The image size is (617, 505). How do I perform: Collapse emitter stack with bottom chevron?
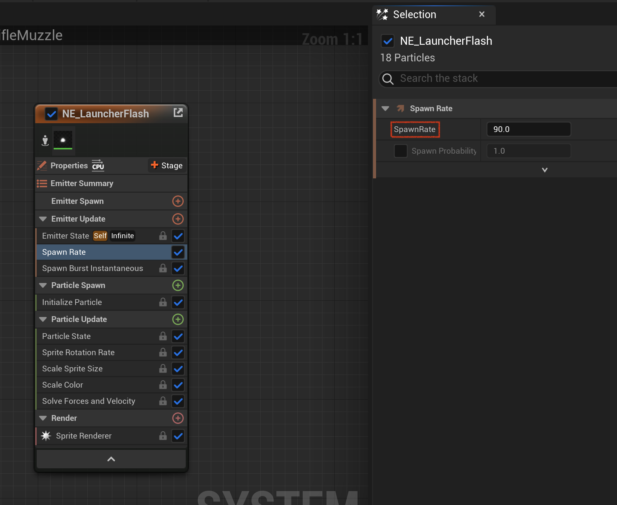coord(111,459)
